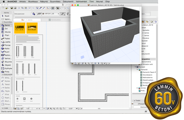Select the Viiva line tool
Image resolution: width=184 pixels, height=120 pixels.
pyautogui.click(x=6, y=94)
